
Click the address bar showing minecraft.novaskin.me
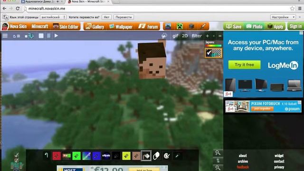[x=157, y=9]
